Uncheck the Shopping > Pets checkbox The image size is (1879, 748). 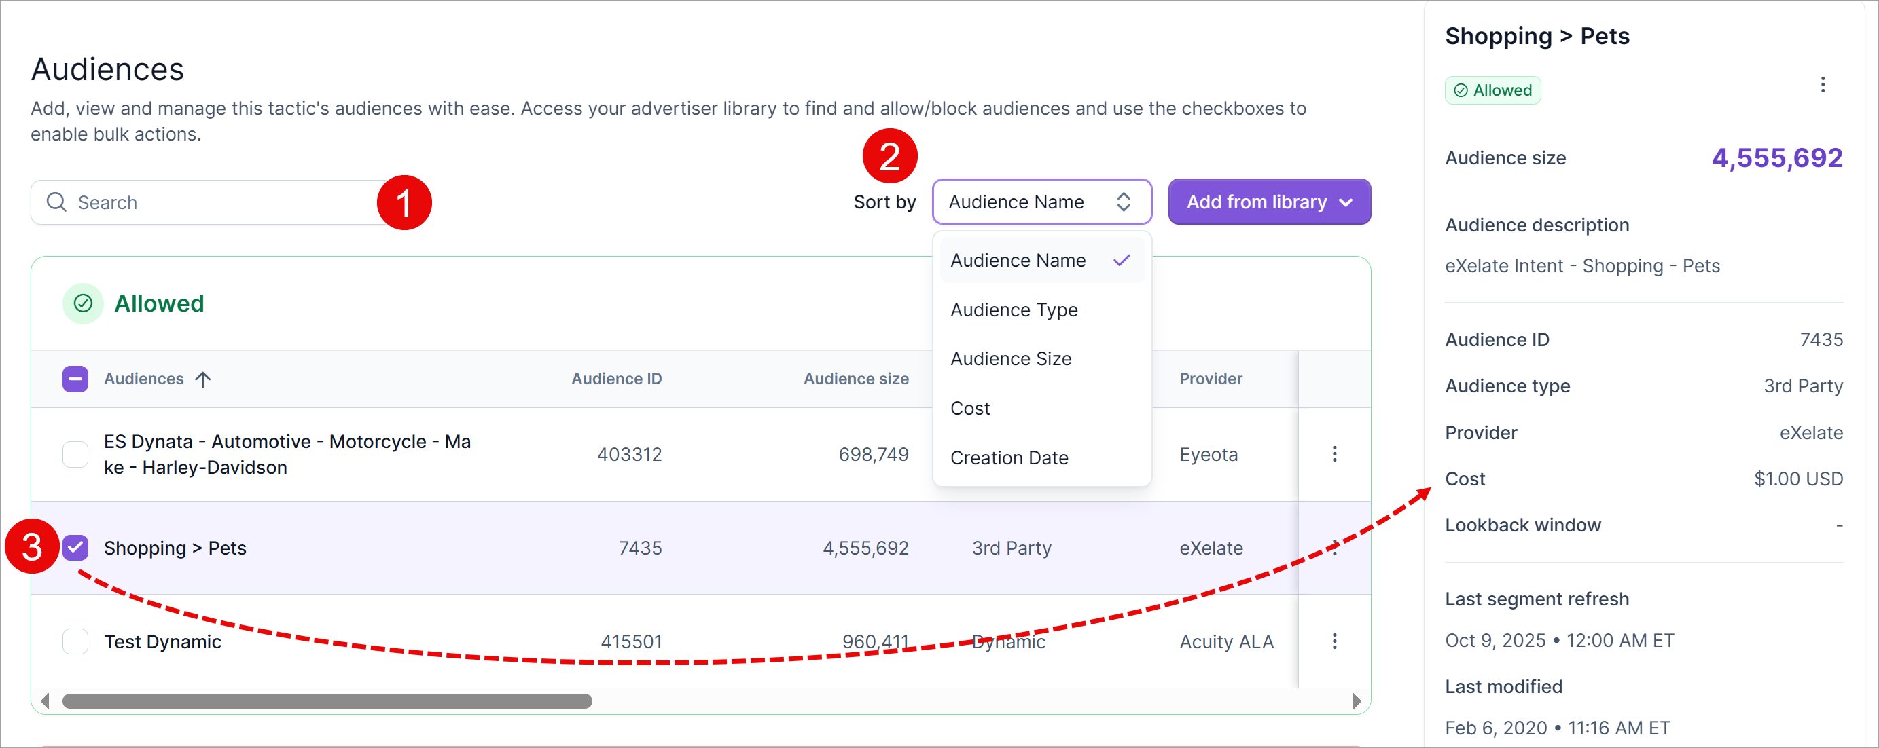pyautogui.click(x=75, y=548)
